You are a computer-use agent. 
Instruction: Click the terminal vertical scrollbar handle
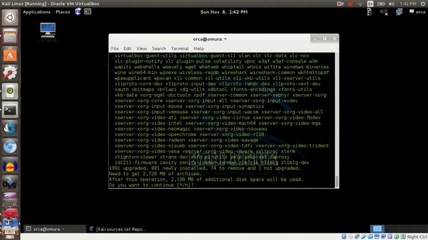(337, 181)
